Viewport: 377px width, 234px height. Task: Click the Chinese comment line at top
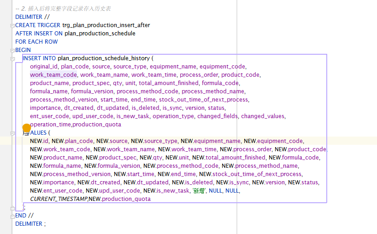63,9
